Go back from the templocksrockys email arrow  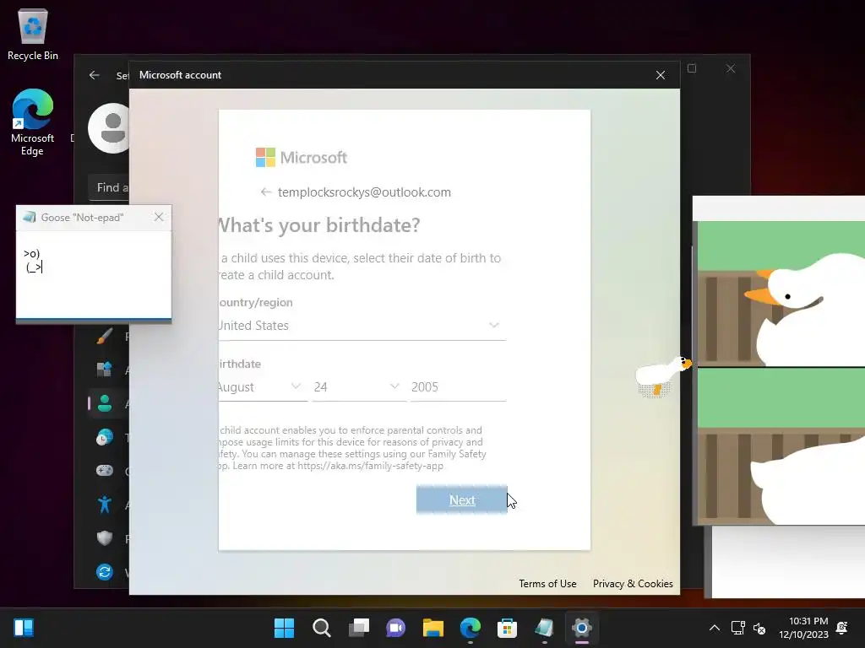point(266,192)
